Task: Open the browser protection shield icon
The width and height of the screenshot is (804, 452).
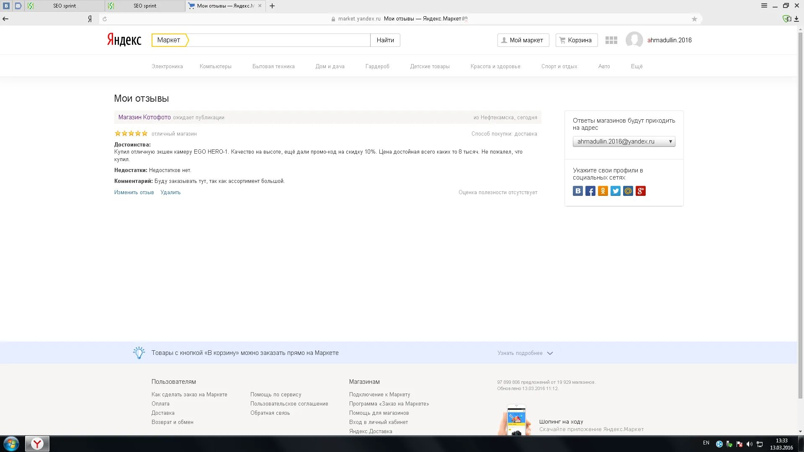Action: [x=787, y=19]
